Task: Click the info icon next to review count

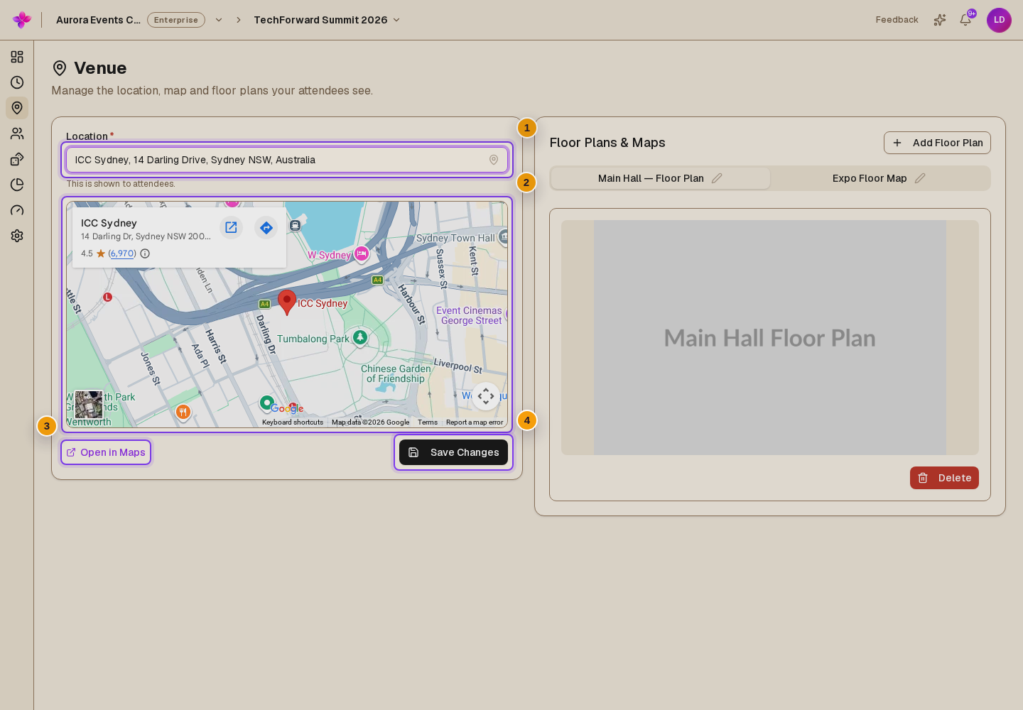Action: coord(145,253)
